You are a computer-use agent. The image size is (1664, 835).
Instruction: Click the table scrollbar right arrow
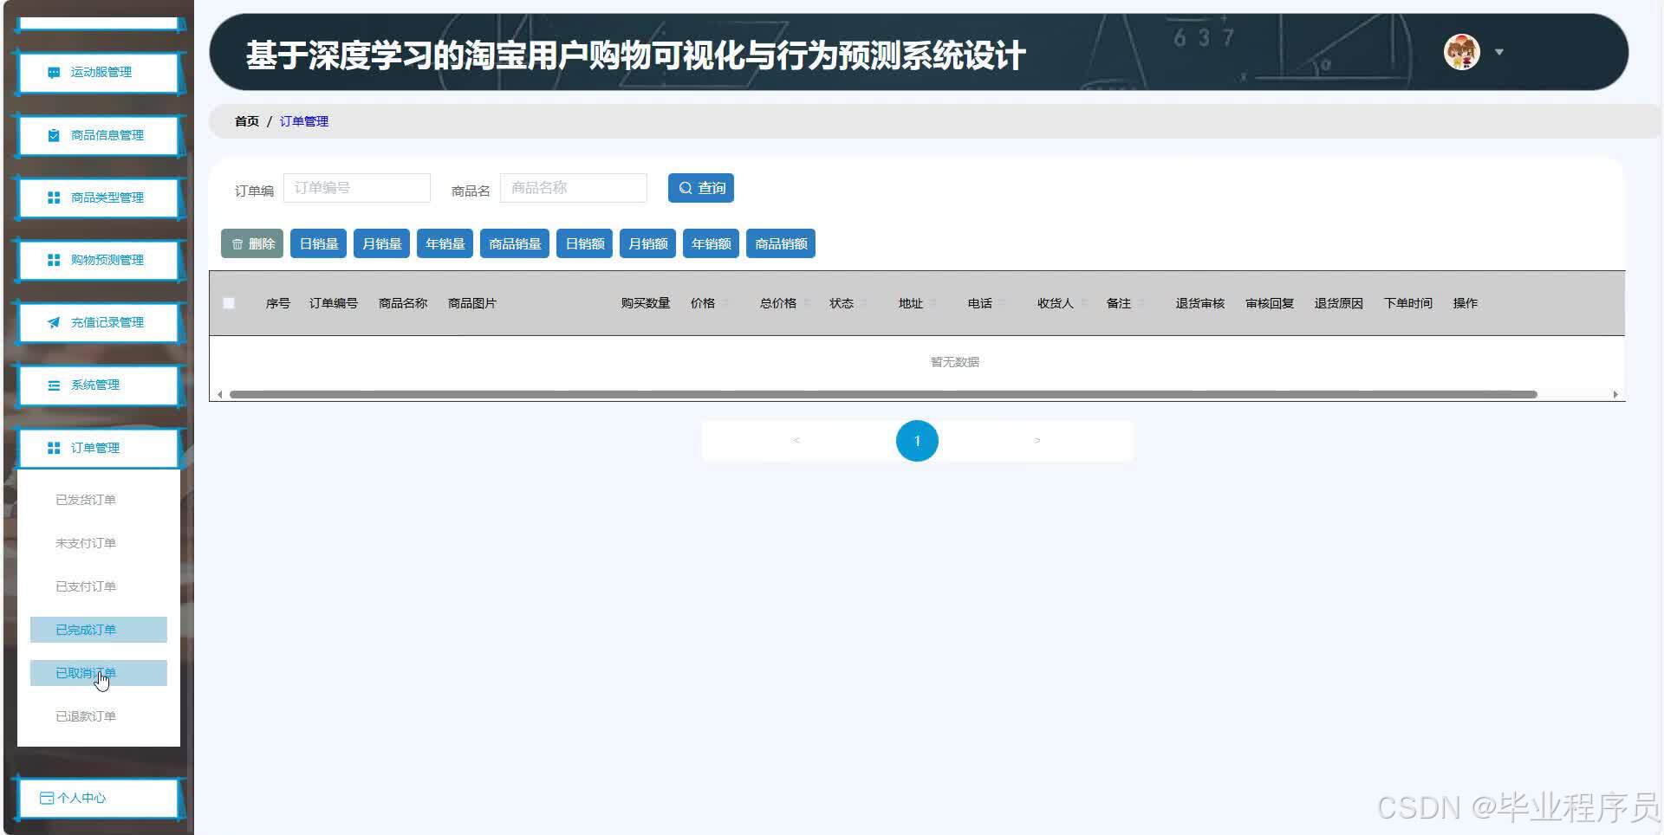(1615, 395)
